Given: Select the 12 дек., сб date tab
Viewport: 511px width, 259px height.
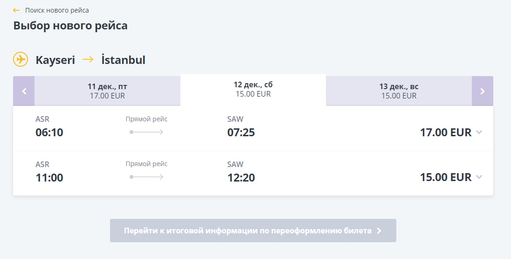Looking at the screenshot, I should click(253, 90).
